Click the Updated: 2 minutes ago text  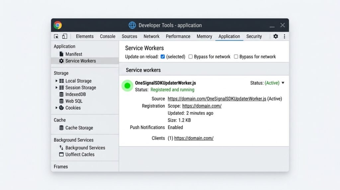pyautogui.click(x=190, y=113)
